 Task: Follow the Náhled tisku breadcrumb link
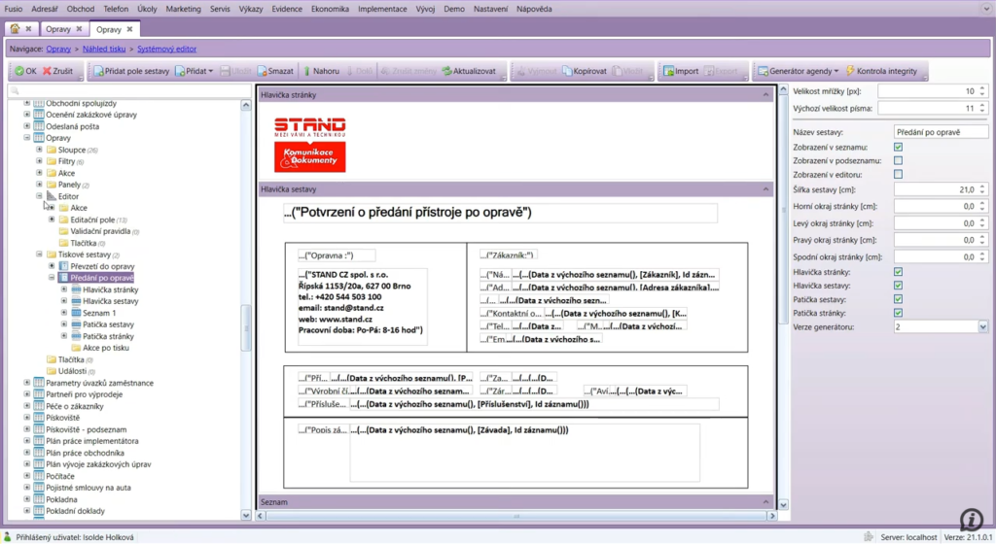click(x=104, y=48)
